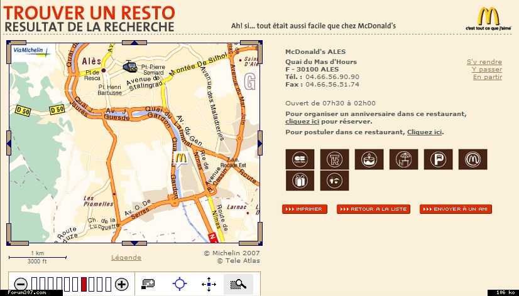This screenshot has height=296, width=519.
Task: Open the En partir link
Action: 487,77
